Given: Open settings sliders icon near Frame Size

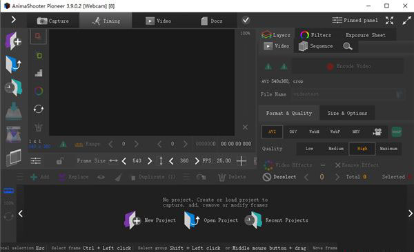Looking at the screenshot, I should click(x=36, y=161).
